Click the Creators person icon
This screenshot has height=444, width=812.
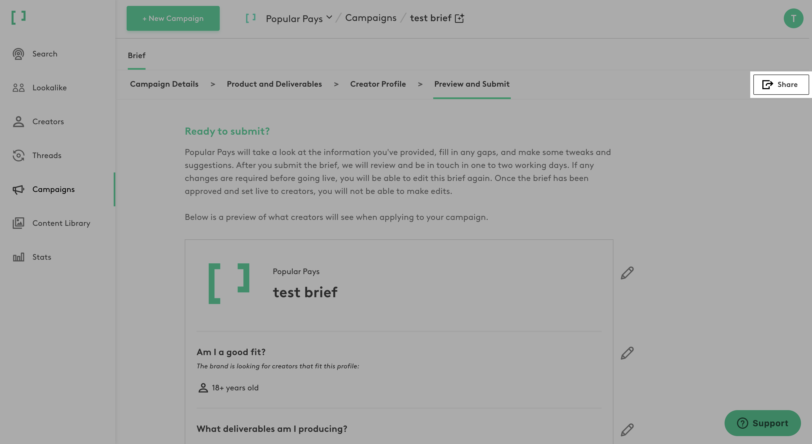tap(18, 121)
